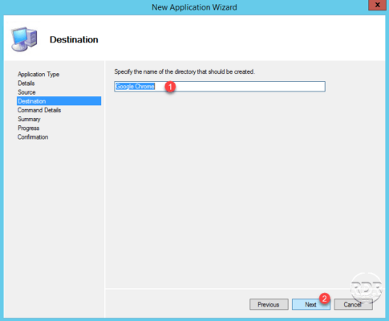Screen dimensions: 389x321
Task: Click the selected Google Chrome text
Action: (x=135, y=87)
